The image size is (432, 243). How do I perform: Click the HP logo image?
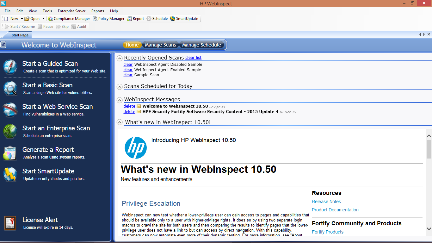(136, 148)
